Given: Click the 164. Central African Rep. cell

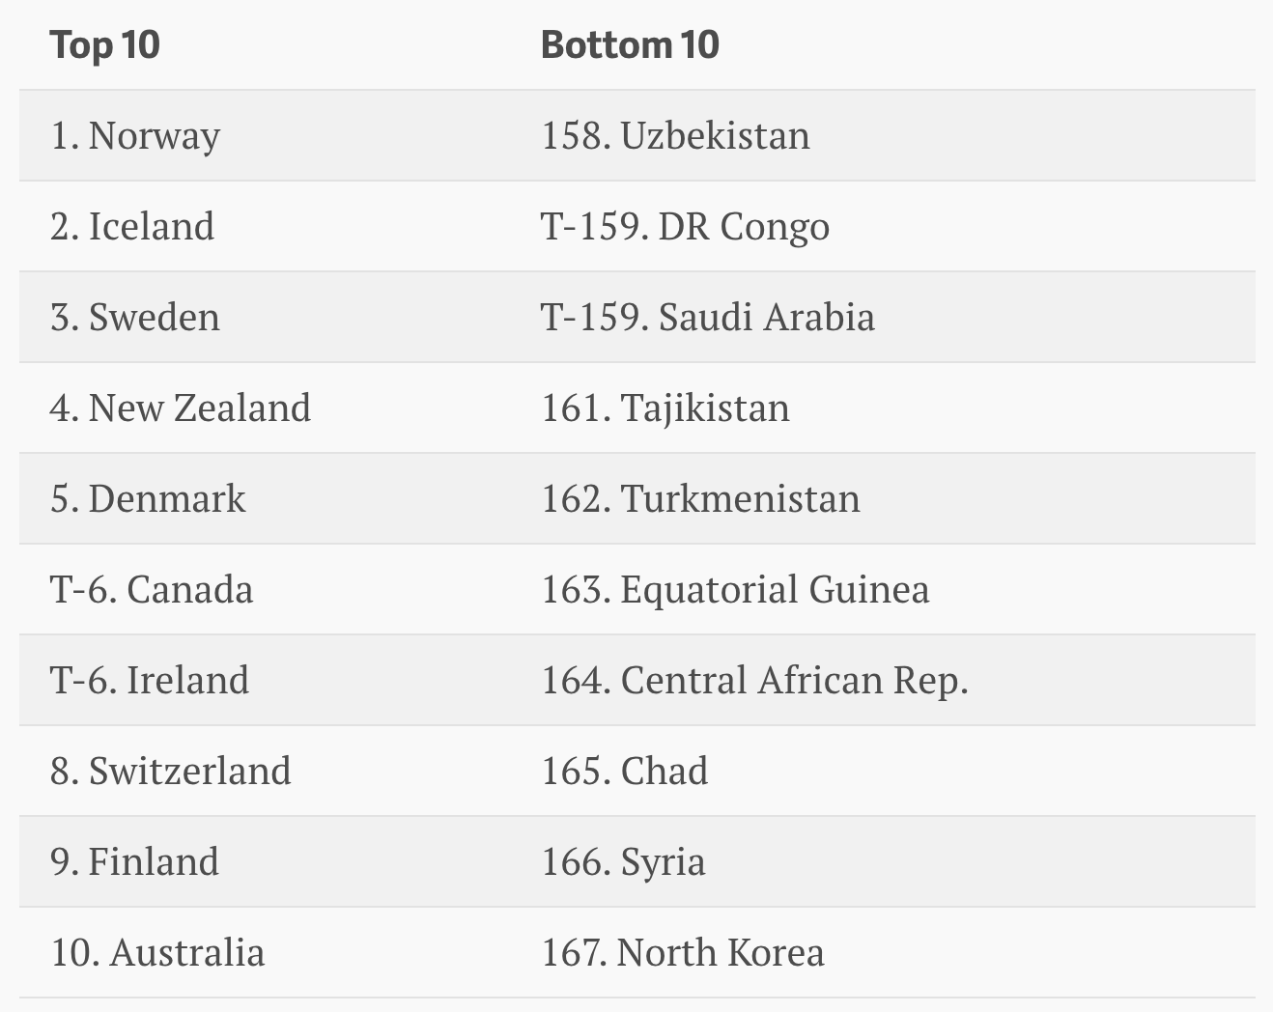Looking at the screenshot, I should (x=754, y=681).
